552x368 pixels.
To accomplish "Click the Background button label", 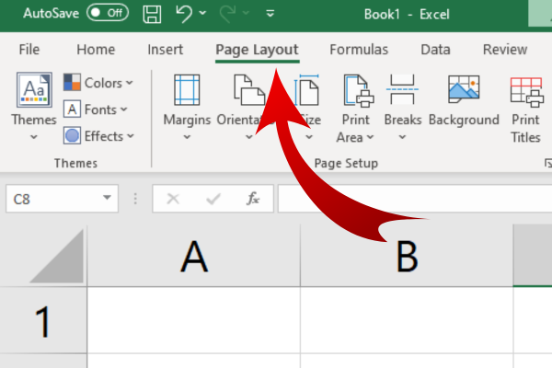I will click(464, 120).
